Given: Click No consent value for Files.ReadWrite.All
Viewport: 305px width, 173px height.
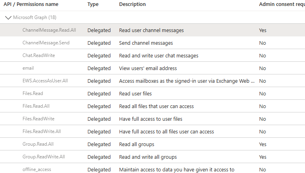Looking at the screenshot, I should tap(262, 131).
